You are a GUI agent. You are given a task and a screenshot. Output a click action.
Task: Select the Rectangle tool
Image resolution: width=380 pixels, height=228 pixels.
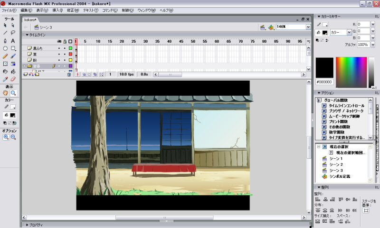[x=13, y=48]
